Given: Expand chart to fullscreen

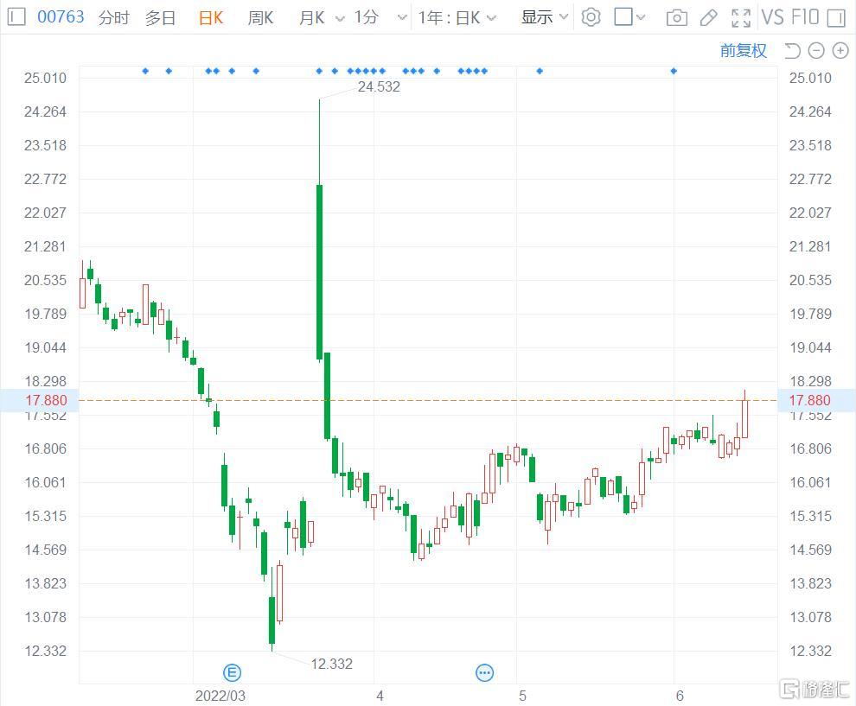Looking at the screenshot, I should coord(741,17).
